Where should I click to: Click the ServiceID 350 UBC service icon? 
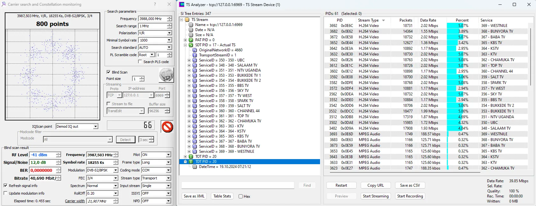click(195, 60)
